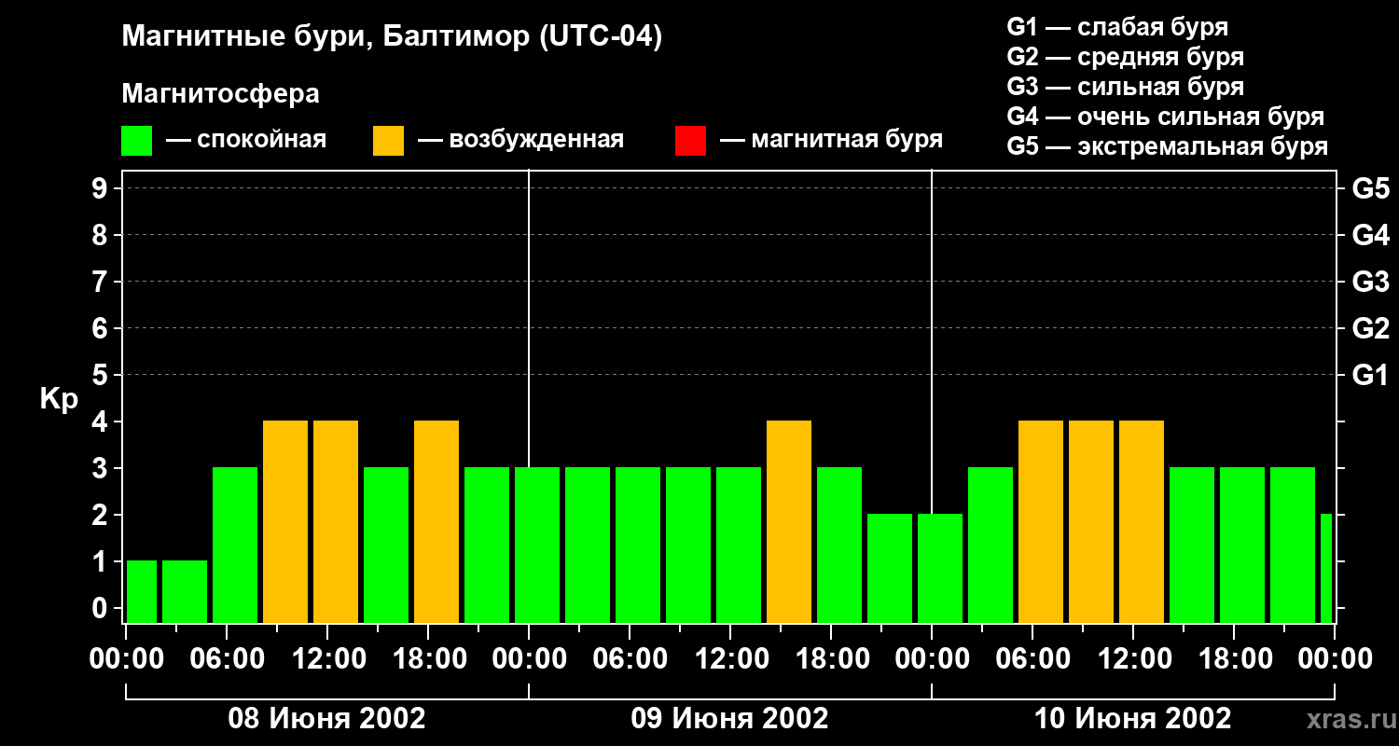Click the G5 label on right axis
The height and width of the screenshot is (746, 1399).
click(1370, 189)
